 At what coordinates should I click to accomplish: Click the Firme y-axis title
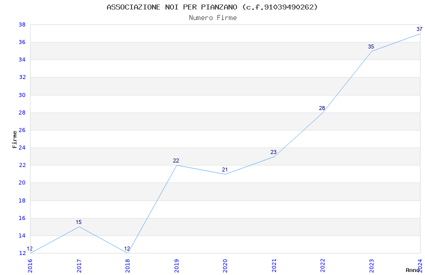tap(14, 139)
